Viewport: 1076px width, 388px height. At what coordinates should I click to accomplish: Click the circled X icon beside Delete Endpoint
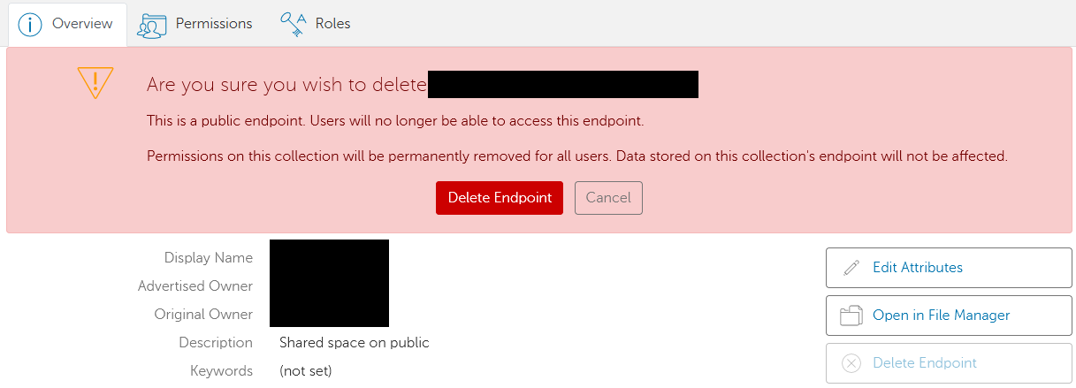point(851,363)
